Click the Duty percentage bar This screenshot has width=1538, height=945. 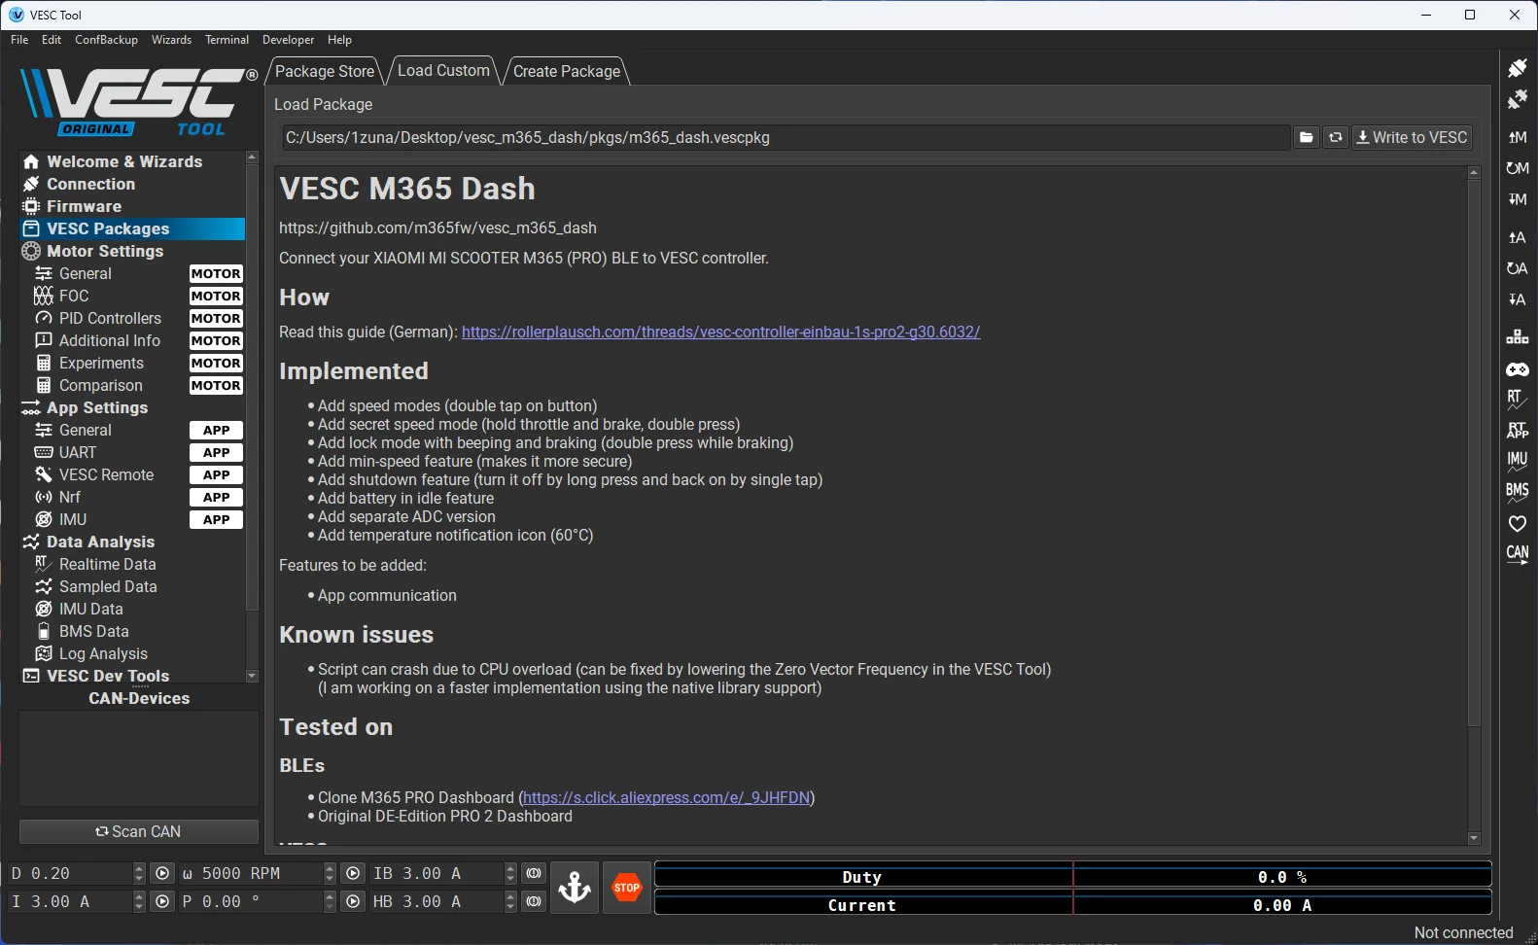point(1073,875)
